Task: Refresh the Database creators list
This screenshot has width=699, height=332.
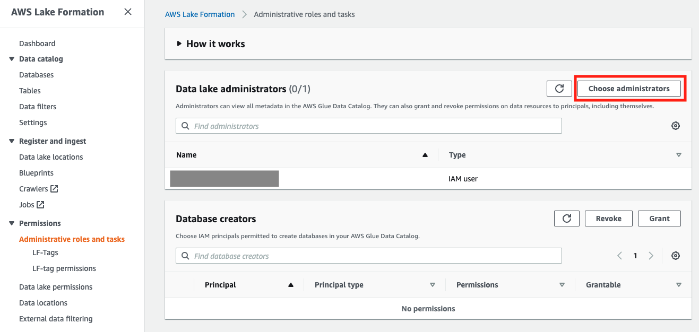Action: pos(566,219)
